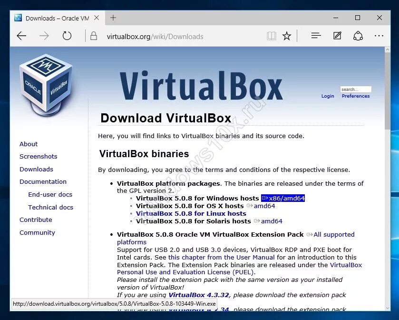
Task: Click the VirtualBox favicon on the tab
Action: tap(18, 18)
